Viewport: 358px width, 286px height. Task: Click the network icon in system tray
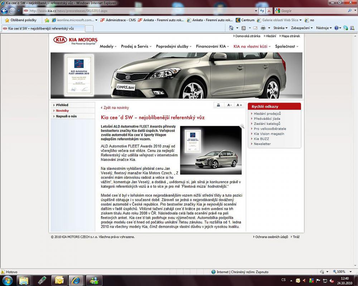(325, 281)
